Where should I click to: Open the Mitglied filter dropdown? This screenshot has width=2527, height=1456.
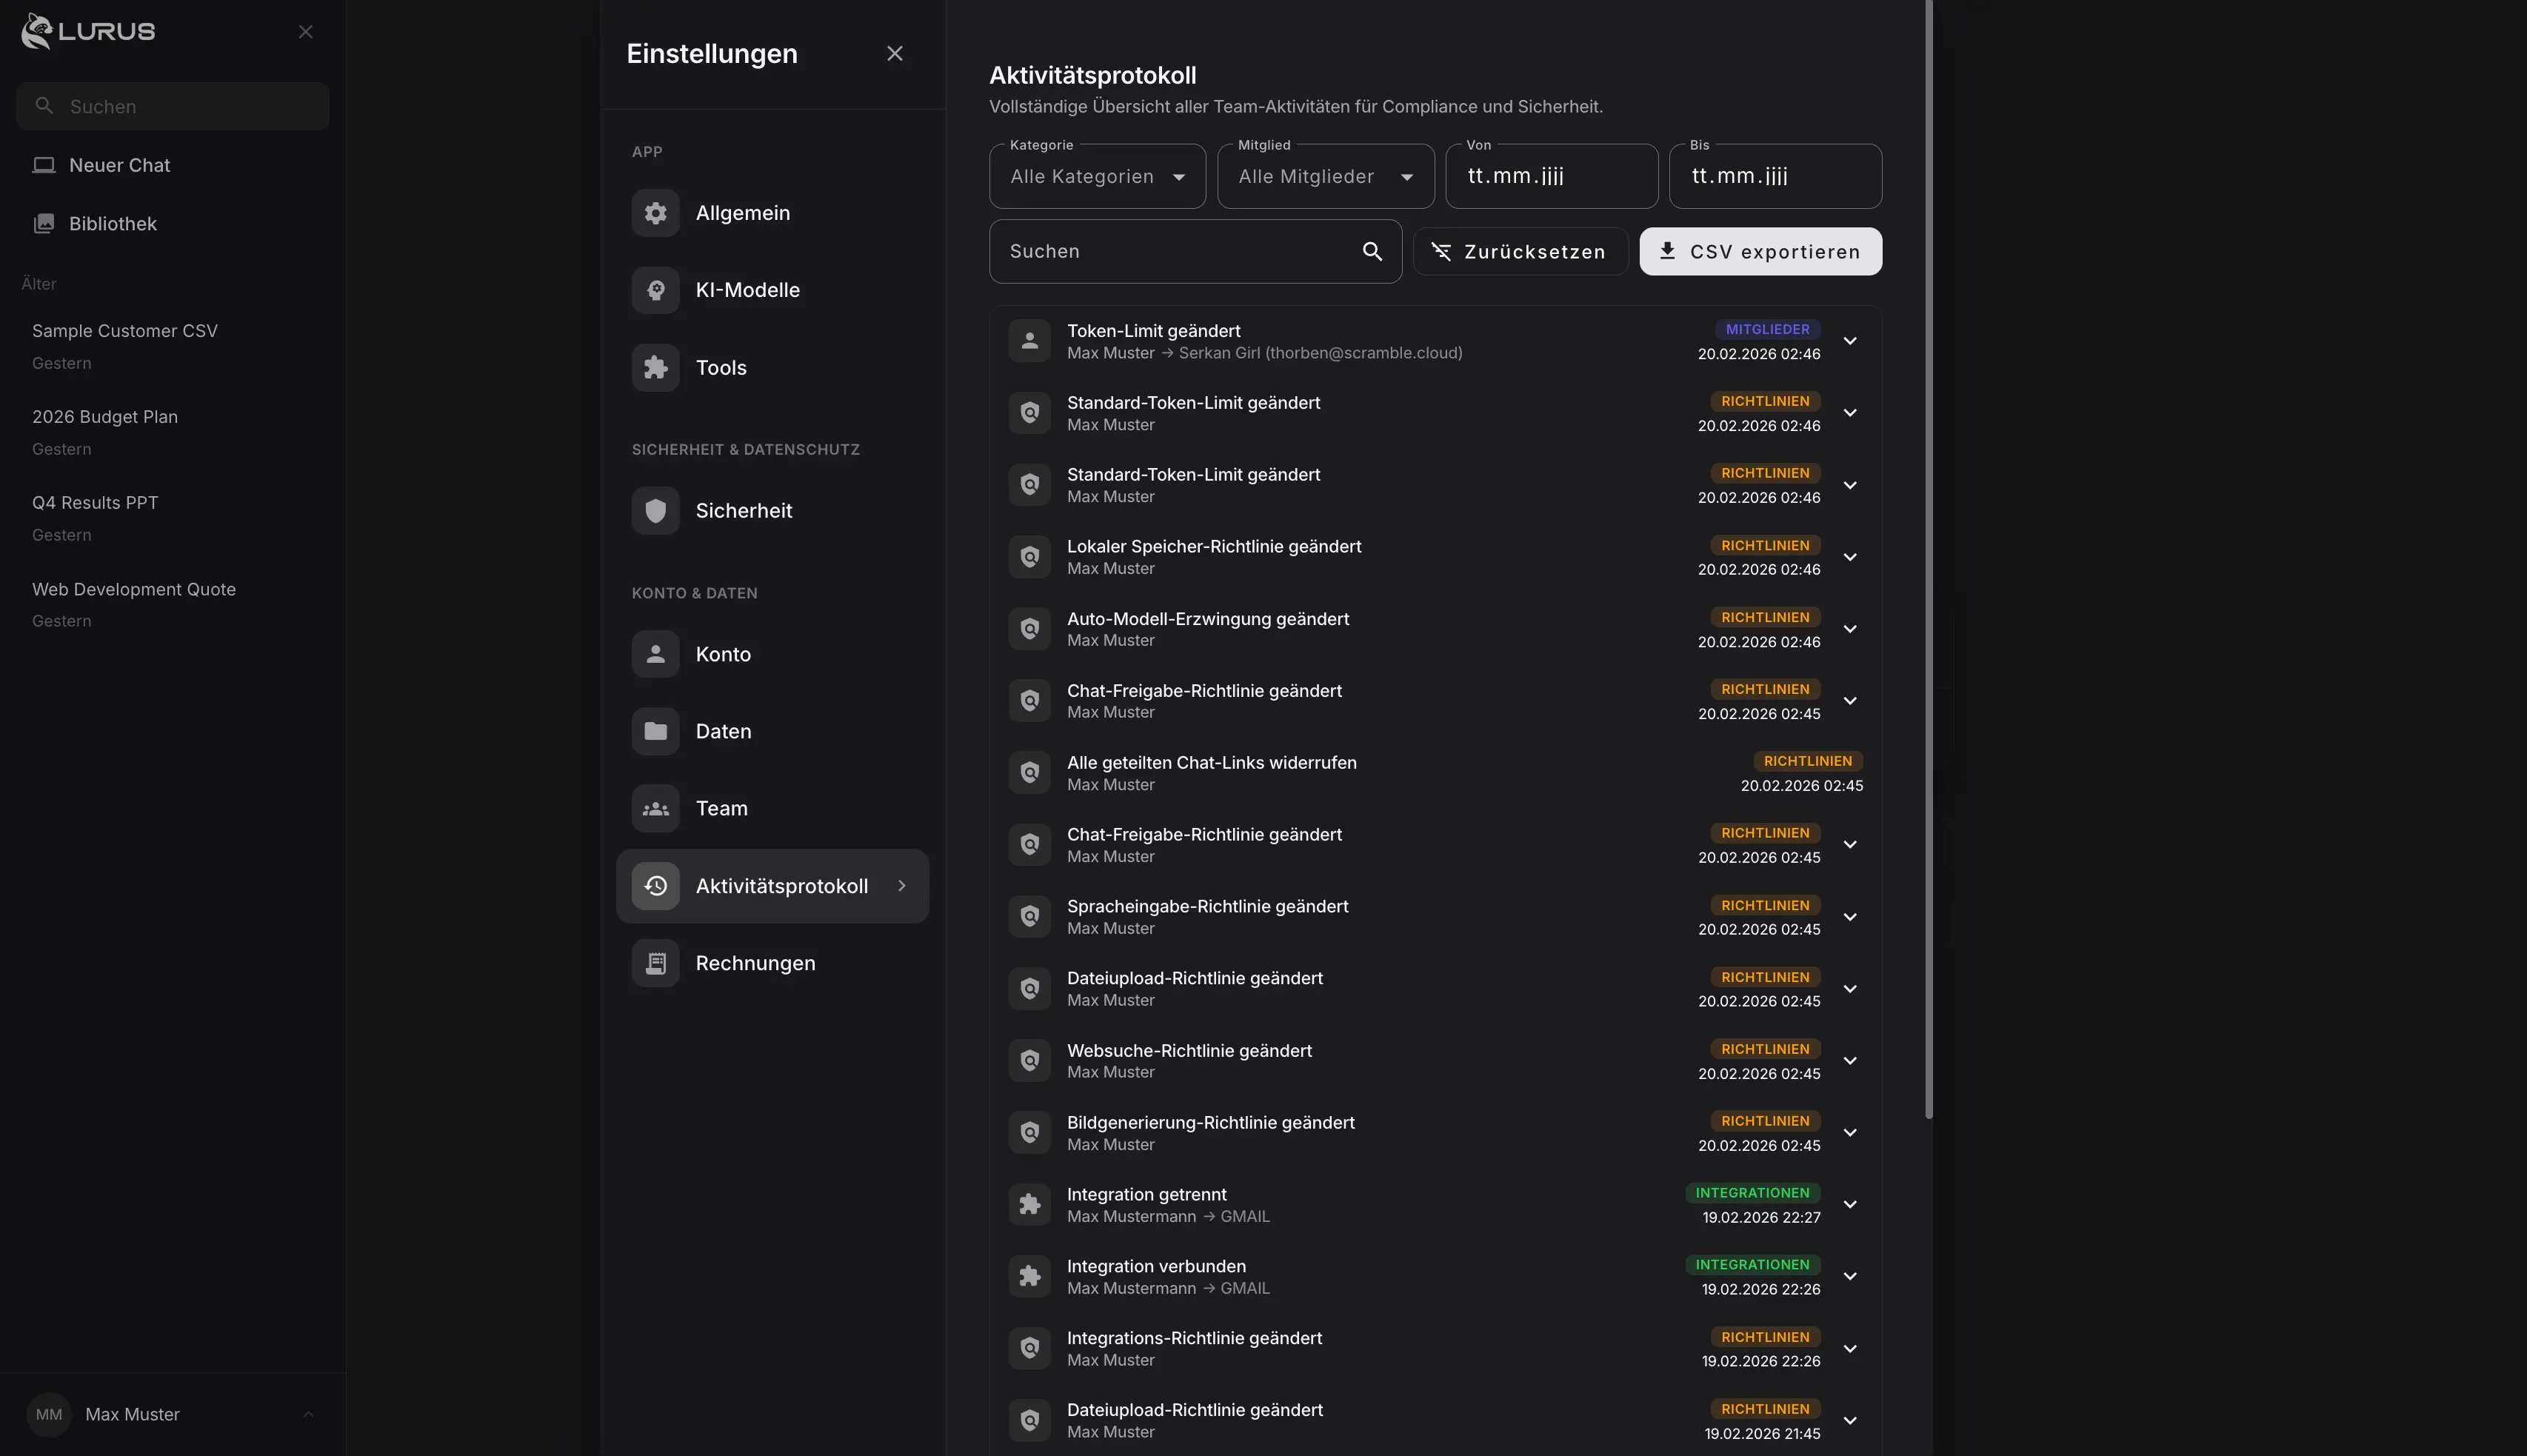1325,176
